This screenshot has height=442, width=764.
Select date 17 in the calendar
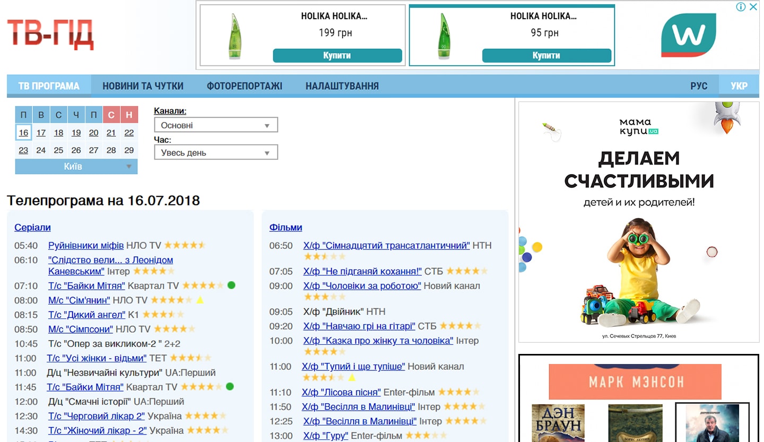(x=41, y=133)
